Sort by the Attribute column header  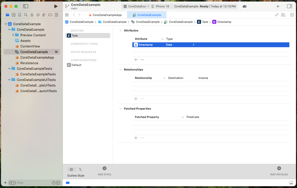coord(141,39)
